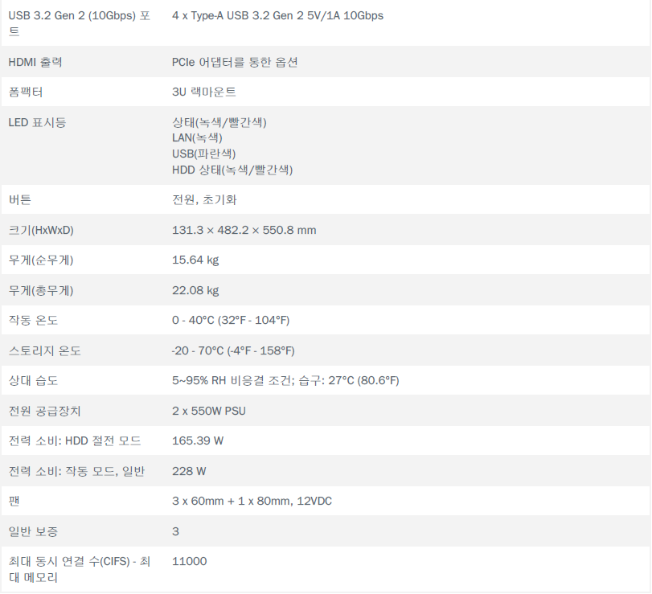
Task: Click the '2 x 550W PSU' value
Action: coord(209,411)
